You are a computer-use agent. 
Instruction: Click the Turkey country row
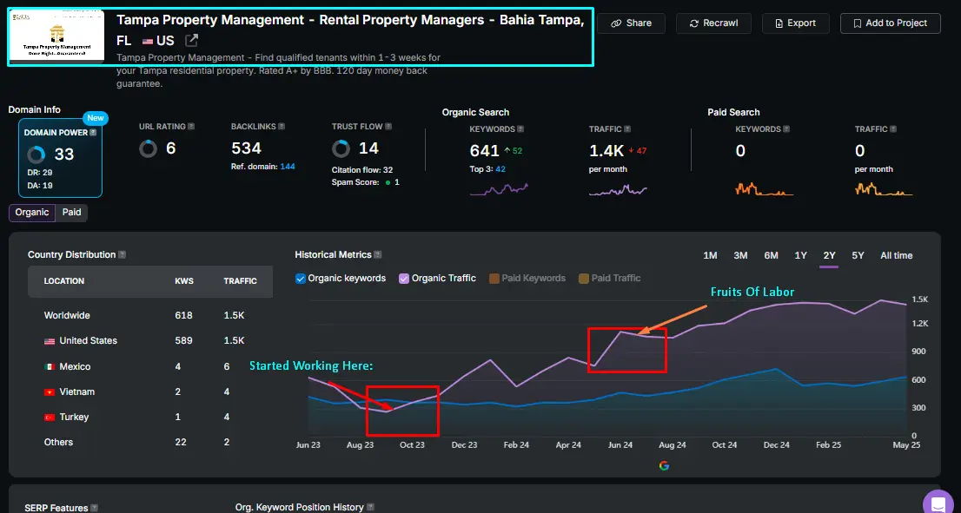click(x=150, y=417)
